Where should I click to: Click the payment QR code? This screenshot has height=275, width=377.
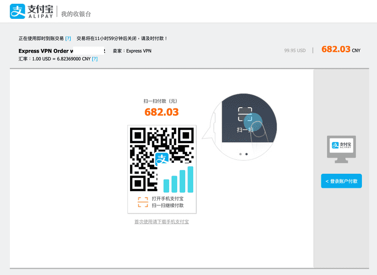[162, 160]
